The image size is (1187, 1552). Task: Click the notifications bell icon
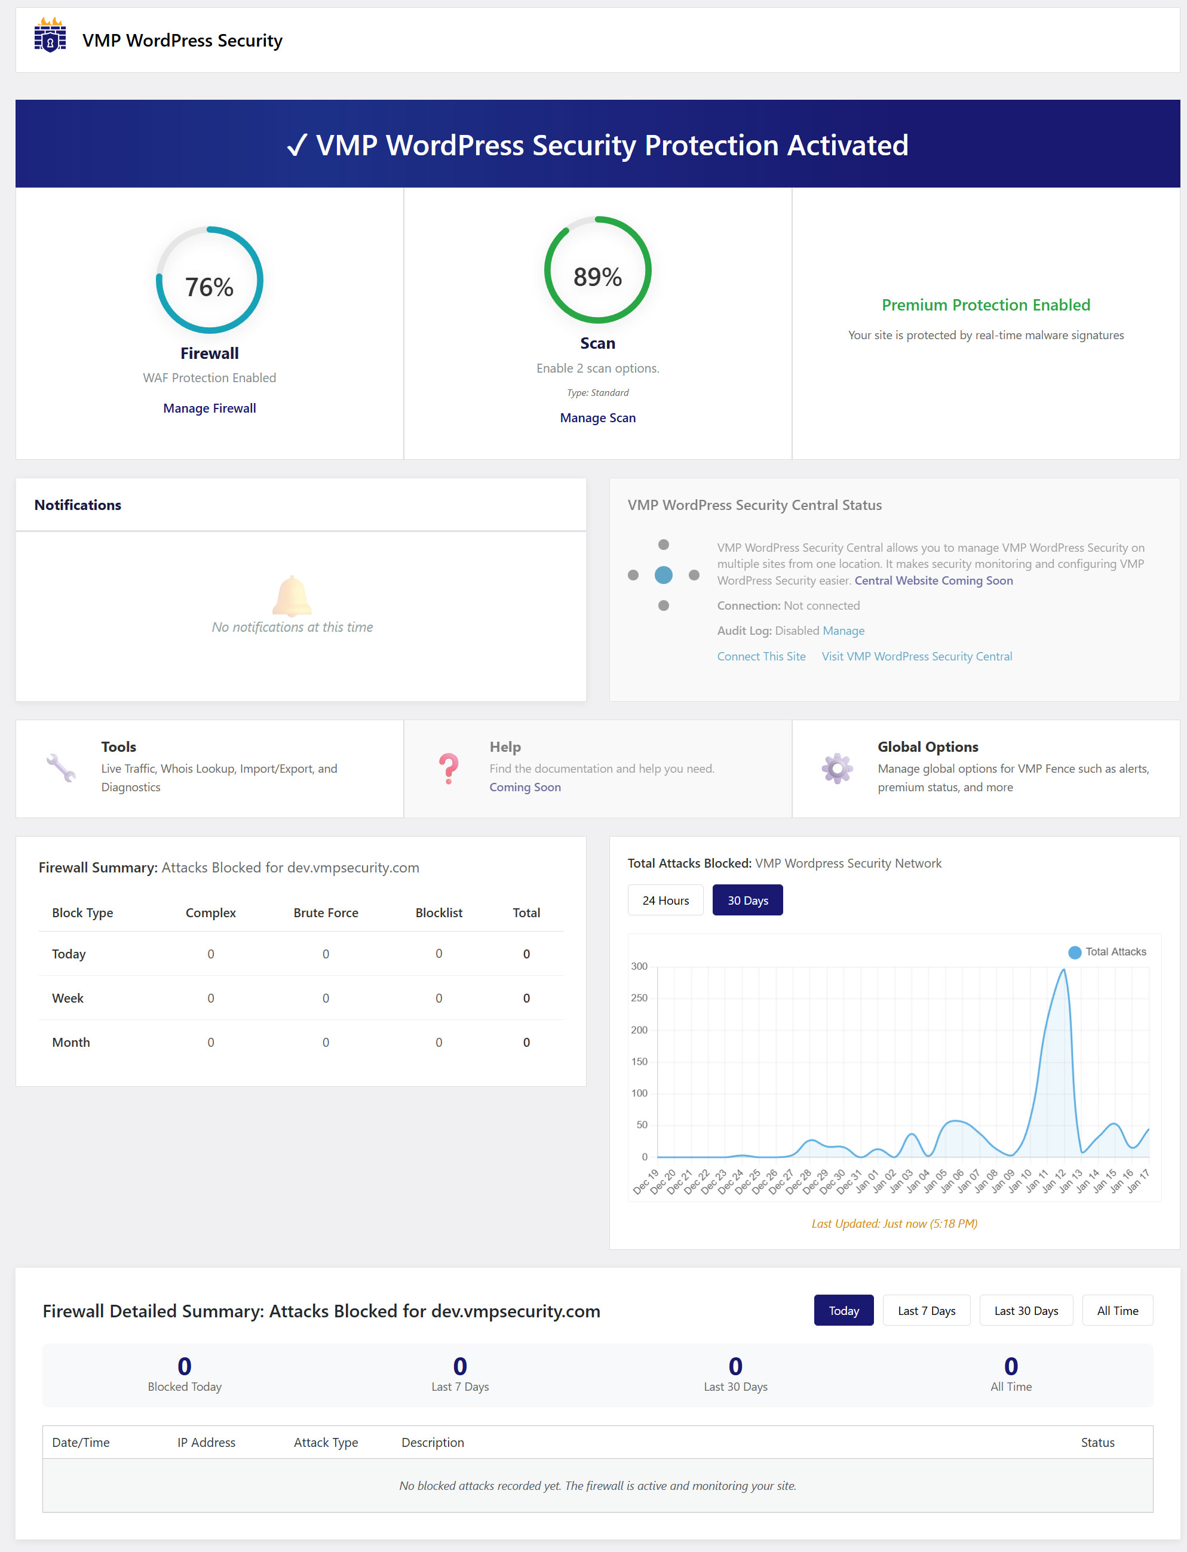(x=292, y=595)
